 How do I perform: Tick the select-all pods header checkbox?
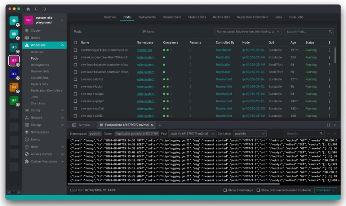tap(75, 42)
